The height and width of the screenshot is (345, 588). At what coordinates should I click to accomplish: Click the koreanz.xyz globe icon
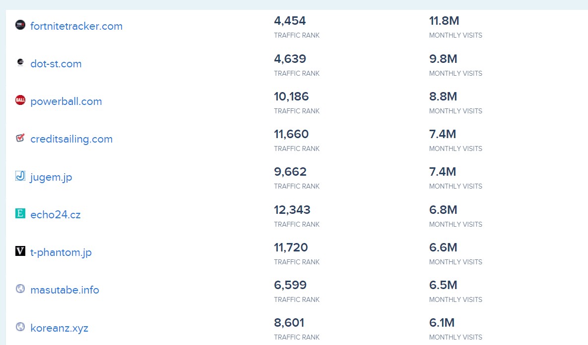tap(20, 327)
